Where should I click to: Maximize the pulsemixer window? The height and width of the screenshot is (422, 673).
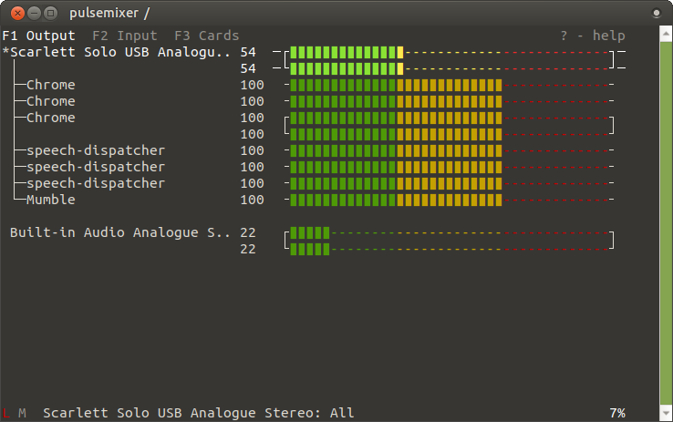tap(51, 13)
